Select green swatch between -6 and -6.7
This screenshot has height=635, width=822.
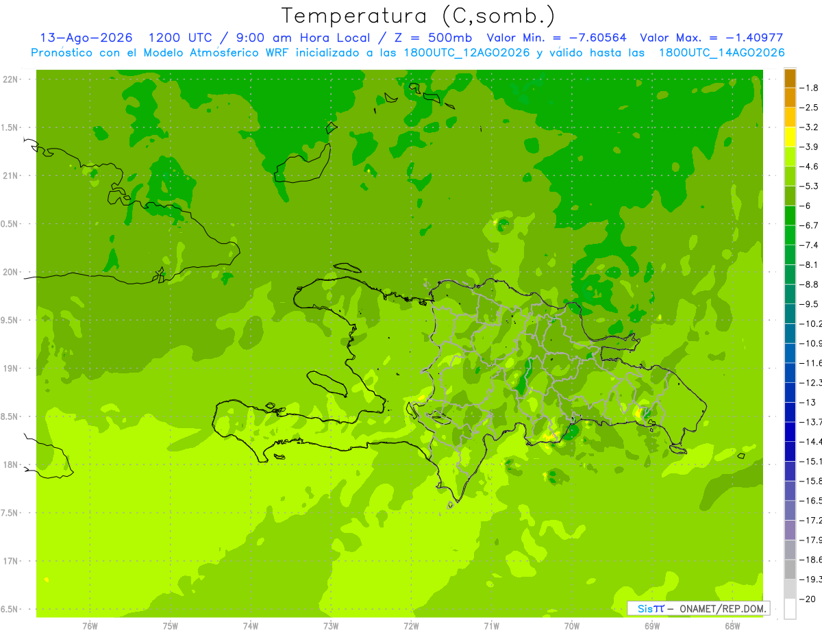click(790, 216)
